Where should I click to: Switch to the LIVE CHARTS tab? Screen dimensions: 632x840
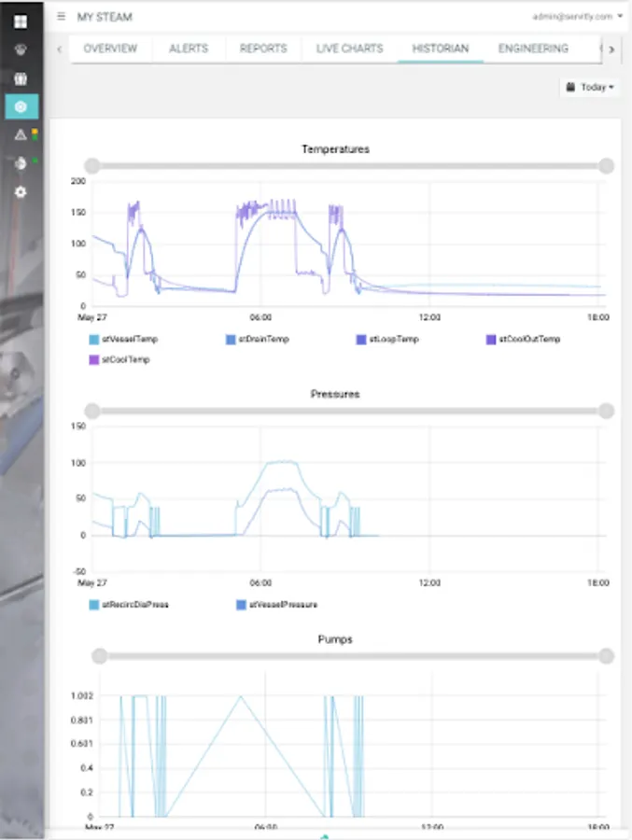[349, 49]
